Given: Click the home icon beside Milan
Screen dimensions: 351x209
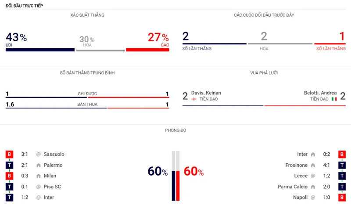Looking at the screenshot, I should [39, 176].
